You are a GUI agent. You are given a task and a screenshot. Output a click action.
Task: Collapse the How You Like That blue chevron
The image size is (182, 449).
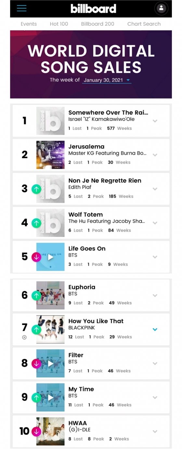(x=155, y=329)
